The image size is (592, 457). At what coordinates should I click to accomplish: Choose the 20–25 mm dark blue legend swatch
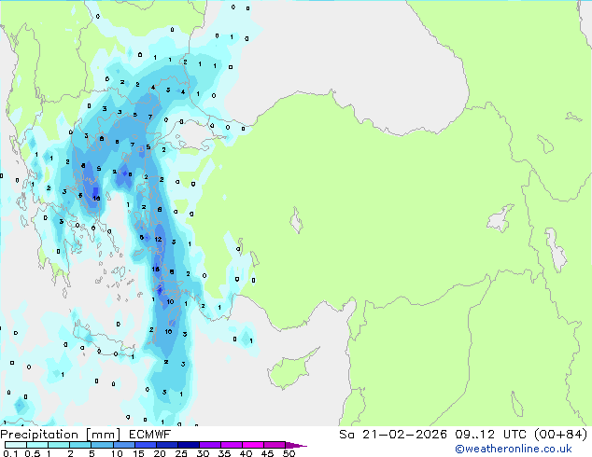(x=166, y=445)
